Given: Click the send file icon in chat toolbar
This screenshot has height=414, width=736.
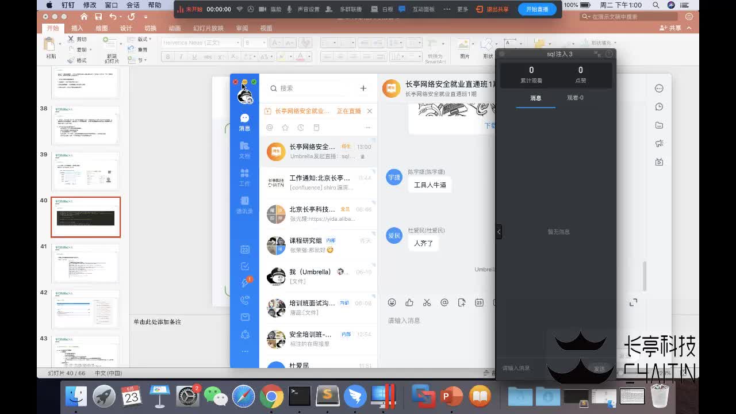Looking at the screenshot, I should coord(462,302).
